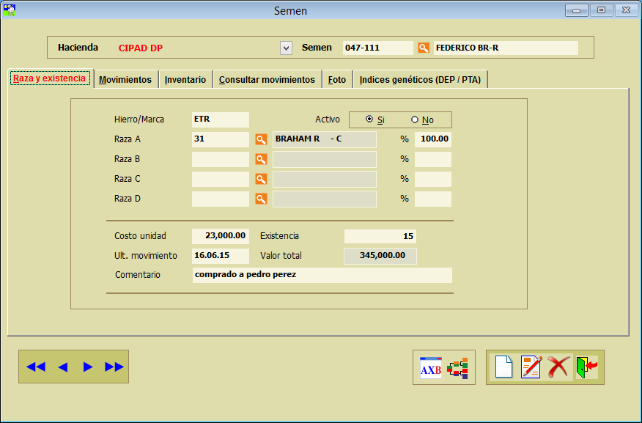Select the No radio button for Activo

point(415,119)
